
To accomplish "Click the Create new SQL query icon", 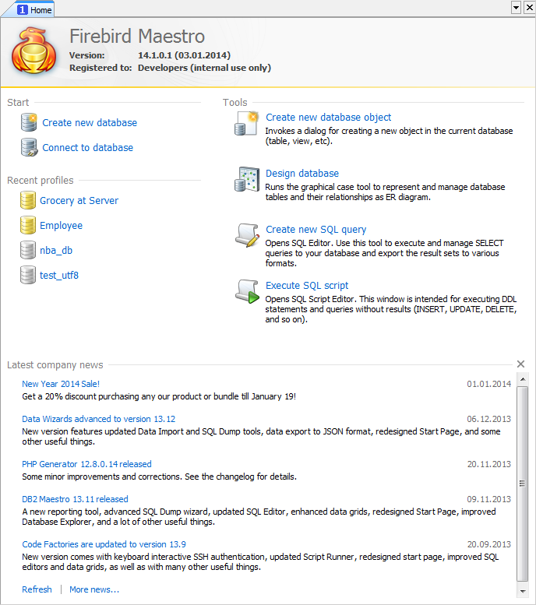I will pos(247,235).
